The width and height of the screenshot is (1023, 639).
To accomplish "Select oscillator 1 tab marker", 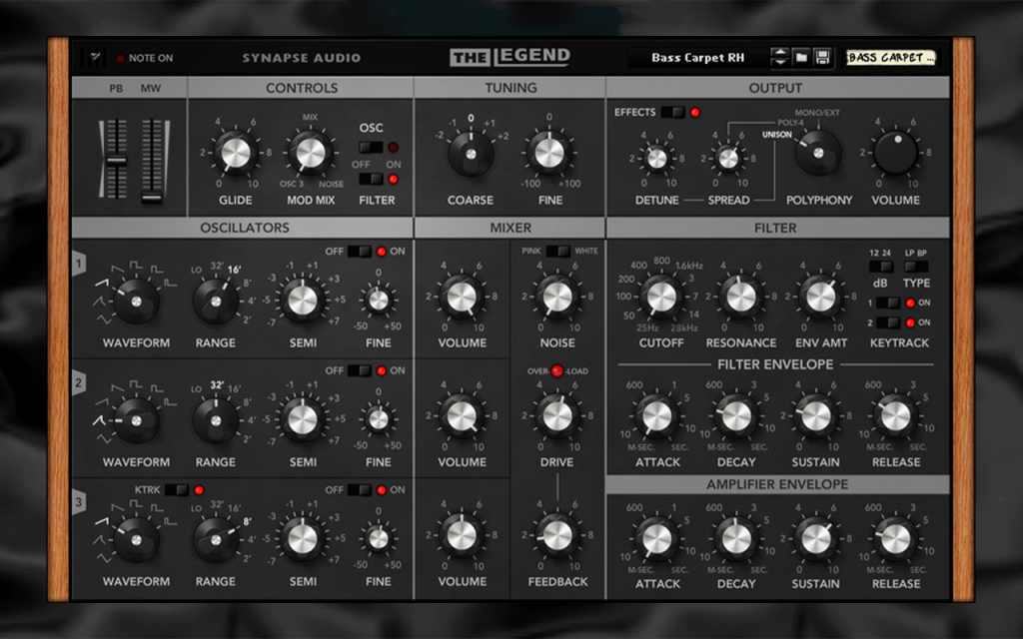I will pos(79,264).
